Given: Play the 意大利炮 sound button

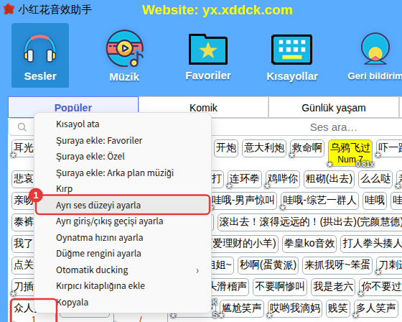Looking at the screenshot, I should pos(264,148).
